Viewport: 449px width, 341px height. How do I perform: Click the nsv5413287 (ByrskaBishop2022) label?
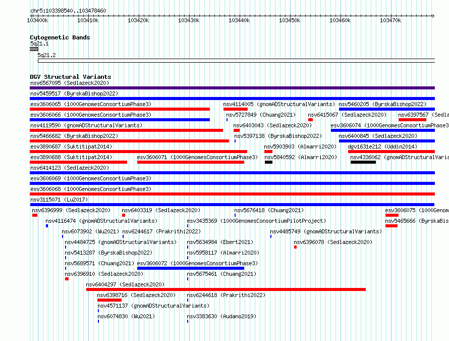point(108,253)
